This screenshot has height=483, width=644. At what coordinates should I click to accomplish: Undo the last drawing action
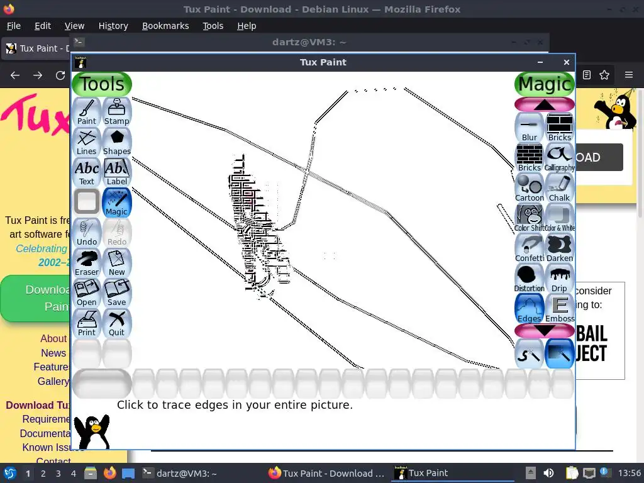[x=87, y=233]
